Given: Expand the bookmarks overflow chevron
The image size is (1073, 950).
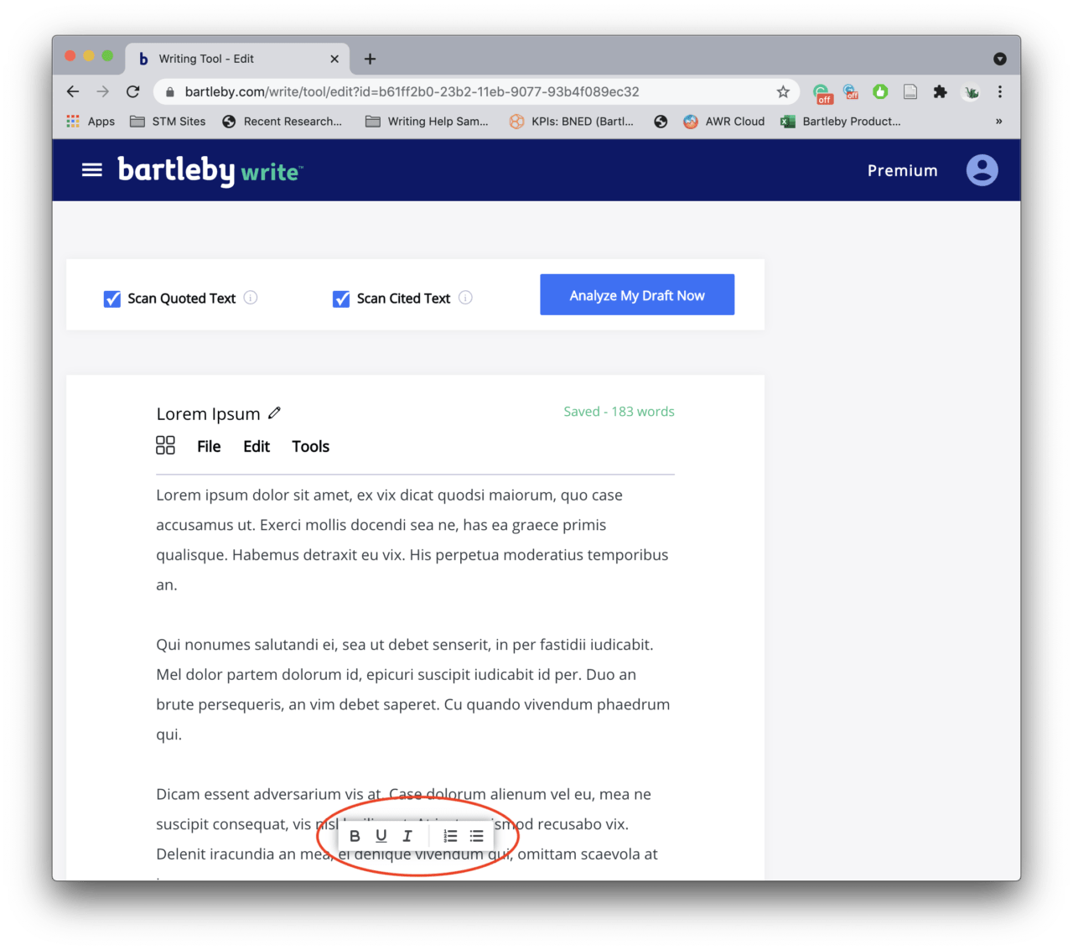Looking at the screenshot, I should coord(998,121).
